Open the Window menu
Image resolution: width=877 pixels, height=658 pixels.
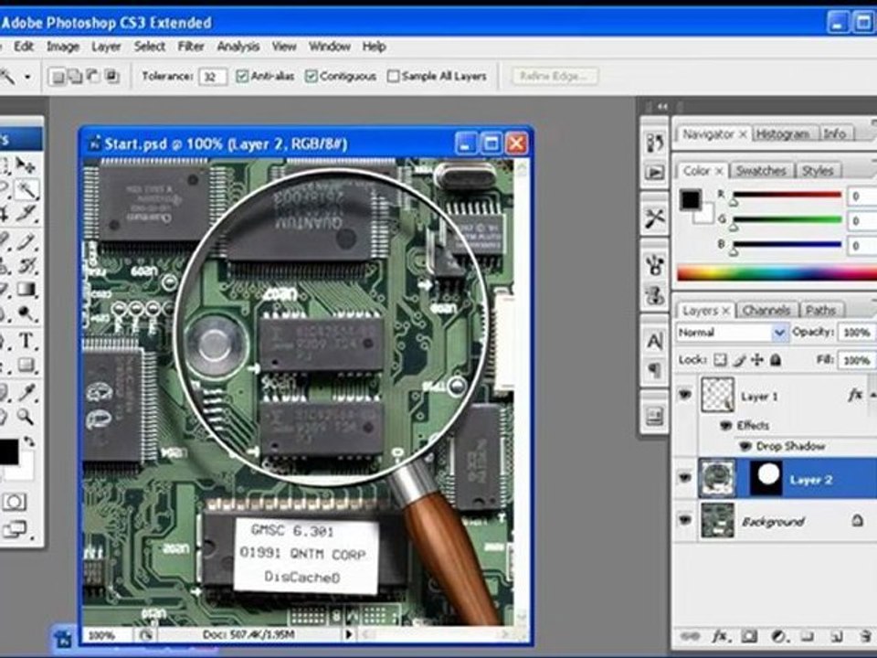point(330,47)
